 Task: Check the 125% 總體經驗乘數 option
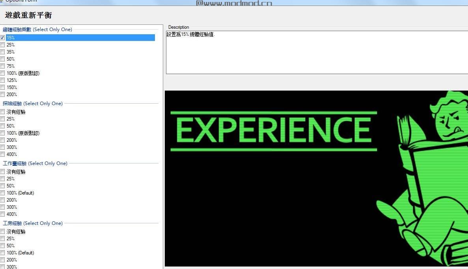[x=2, y=80]
